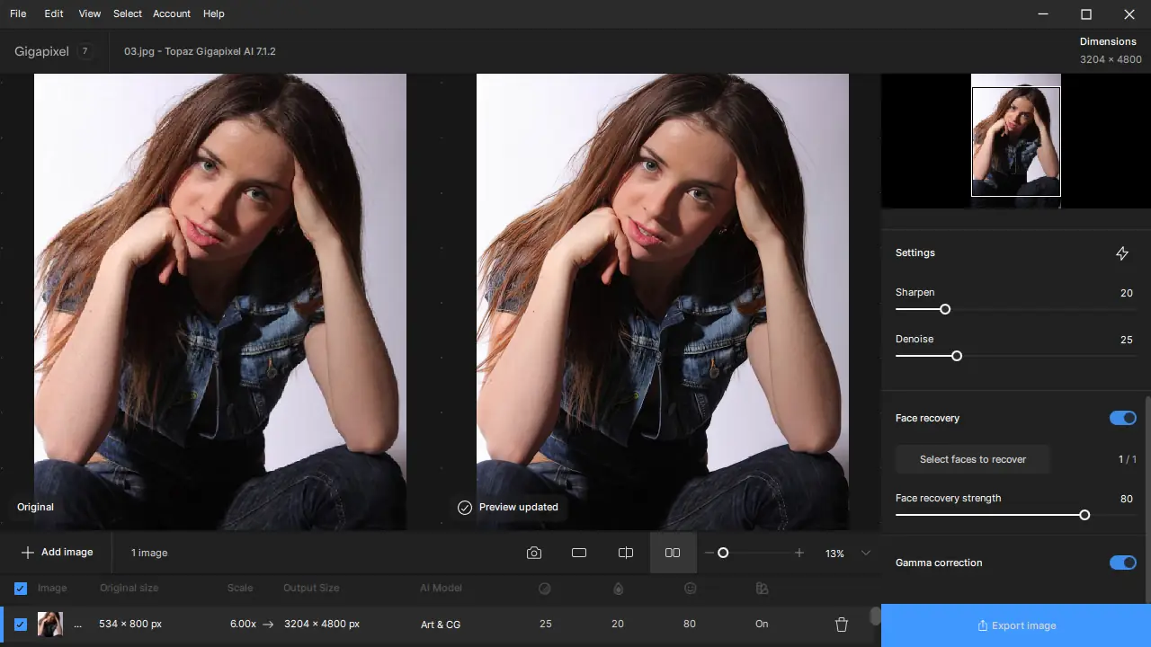1151x647 pixels.
Task: Delete the 03.jpg row with trash icon
Action: [x=842, y=624]
